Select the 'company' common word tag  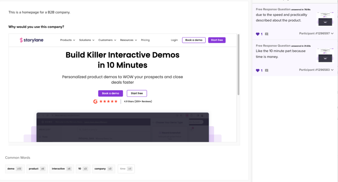click(103, 169)
